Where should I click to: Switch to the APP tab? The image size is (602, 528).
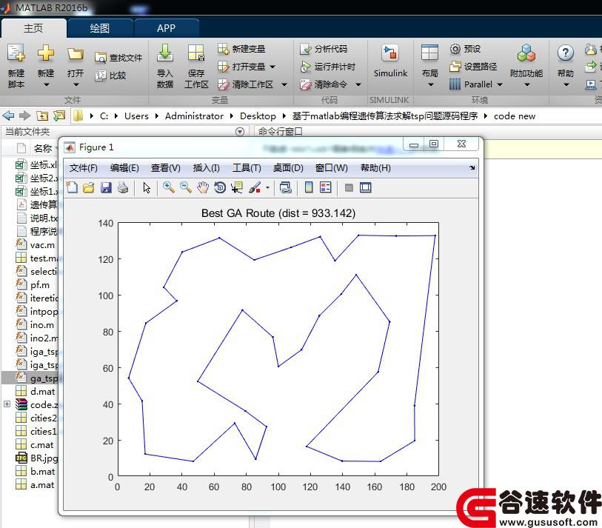point(167,28)
